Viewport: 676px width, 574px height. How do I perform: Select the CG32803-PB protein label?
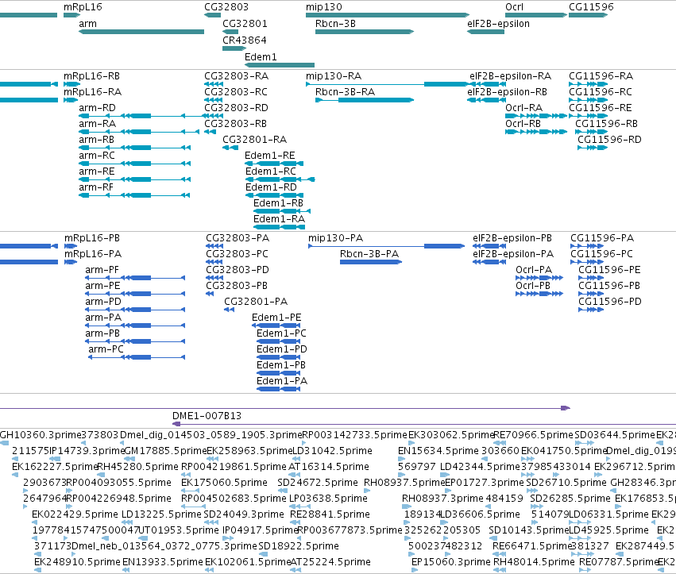tap(237, 286)
